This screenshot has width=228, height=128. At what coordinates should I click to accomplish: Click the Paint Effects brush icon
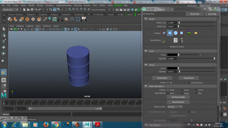tap(164, 40)
